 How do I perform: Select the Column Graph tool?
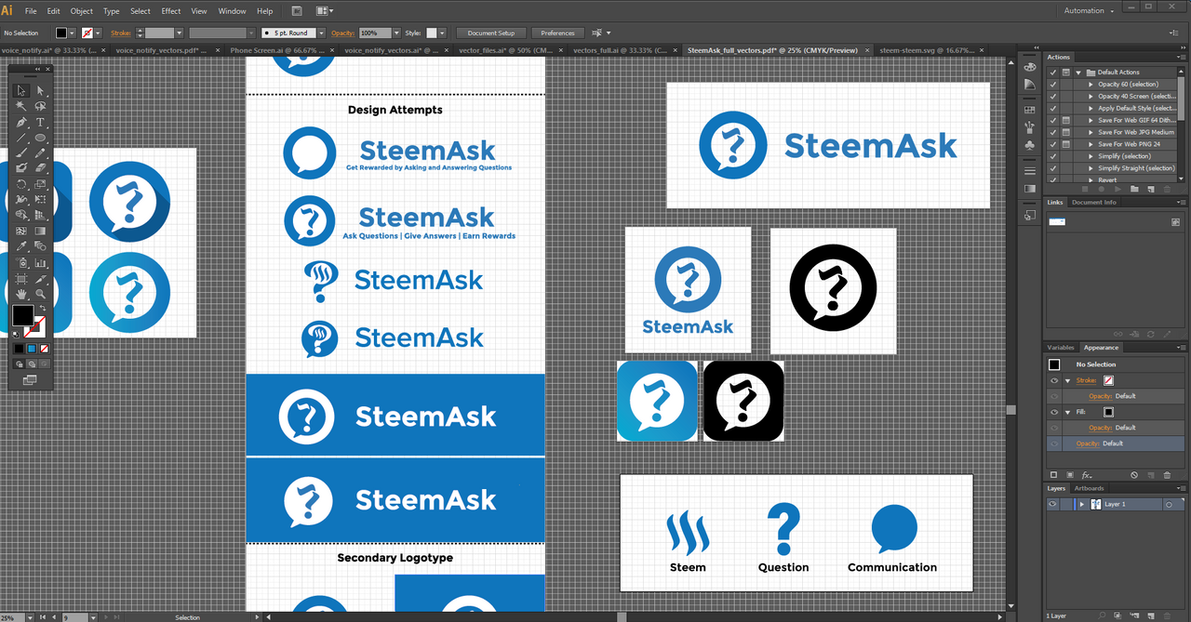[x=40, y=262]
